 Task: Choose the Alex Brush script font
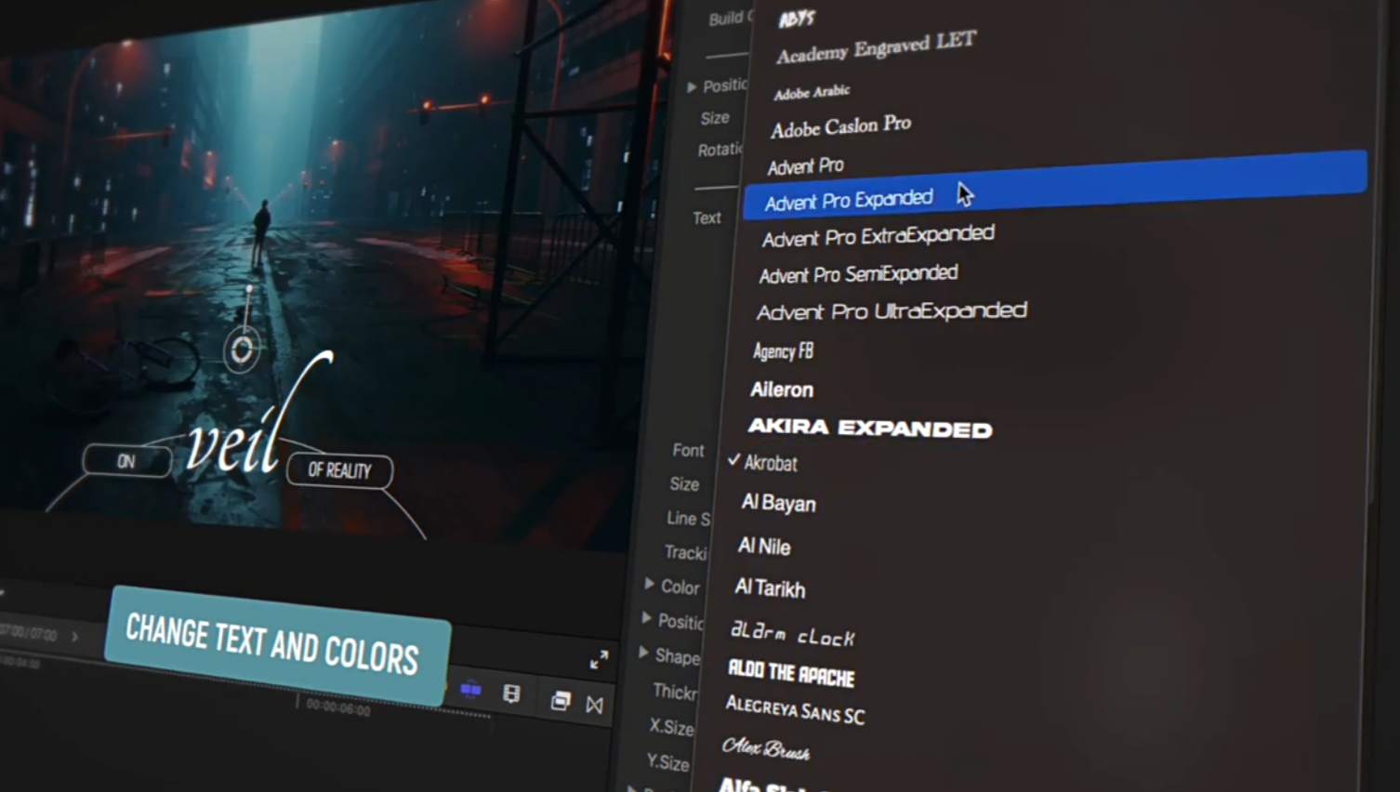(x=765, y=747)
